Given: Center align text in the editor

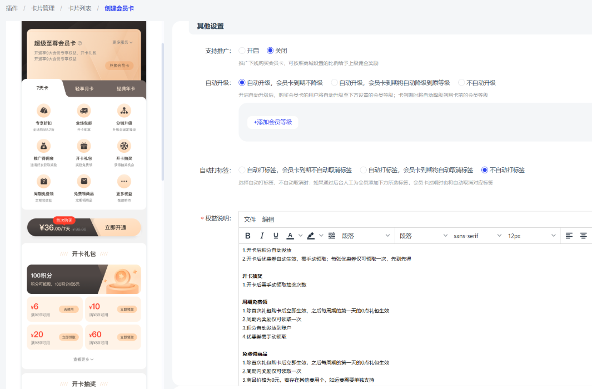Looking at the screenshot, I should tap(583, 236).
